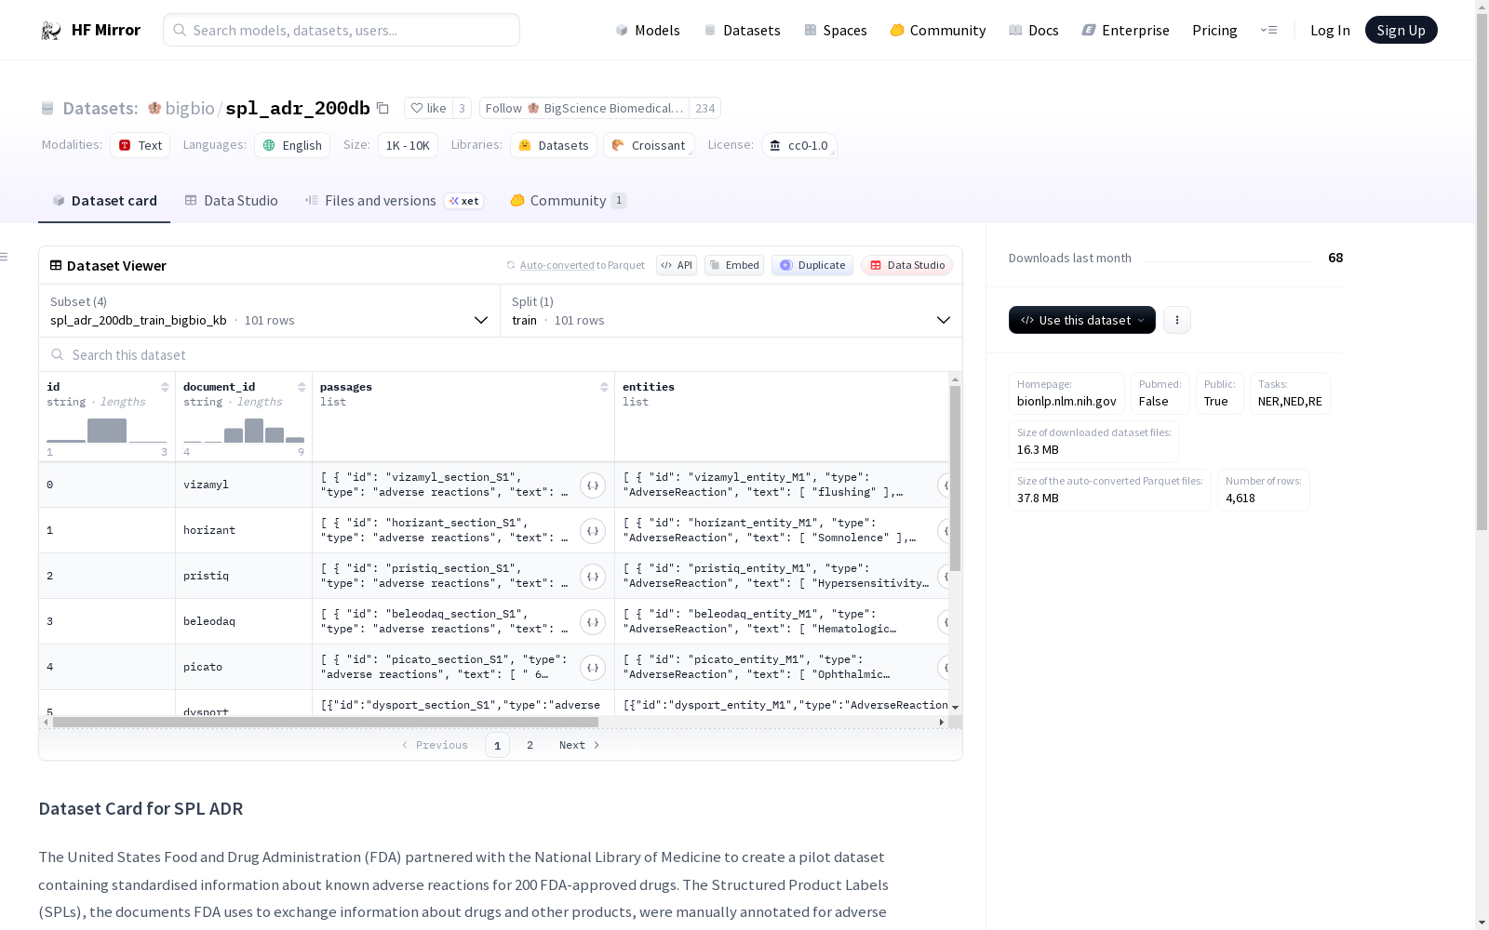Open the Split dropdown
This screenshot has height=930, width=1489.
pos(731,311)
